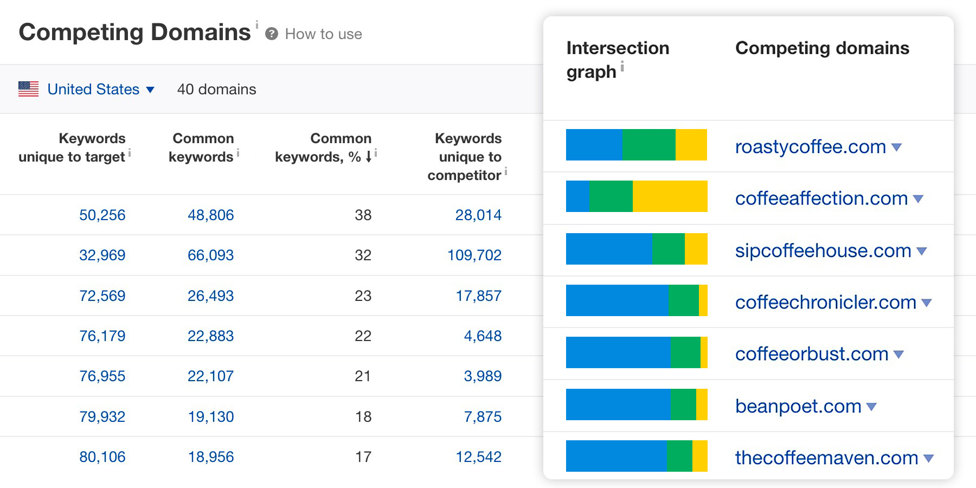Open the Intersection graph info icon
976x488 pixels.
click(622, 67)
